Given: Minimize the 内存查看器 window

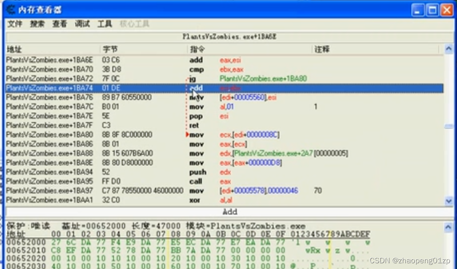Looking at the screenshot, I should coord(418,10).
